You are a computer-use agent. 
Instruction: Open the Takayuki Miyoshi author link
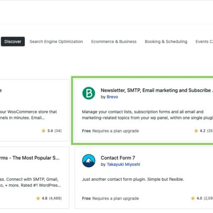coord(123,164)
